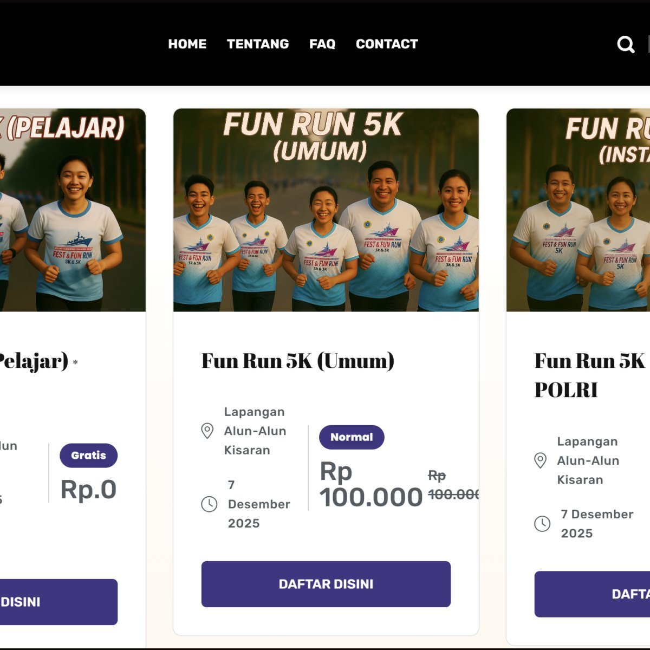Open the FAQ menu link
This screenshot has width=650, height=650.
tap(322, 44)
